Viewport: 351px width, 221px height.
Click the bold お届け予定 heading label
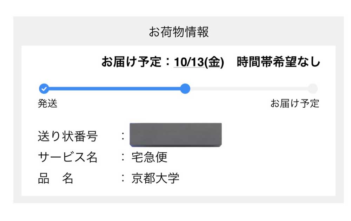point(132,62)
